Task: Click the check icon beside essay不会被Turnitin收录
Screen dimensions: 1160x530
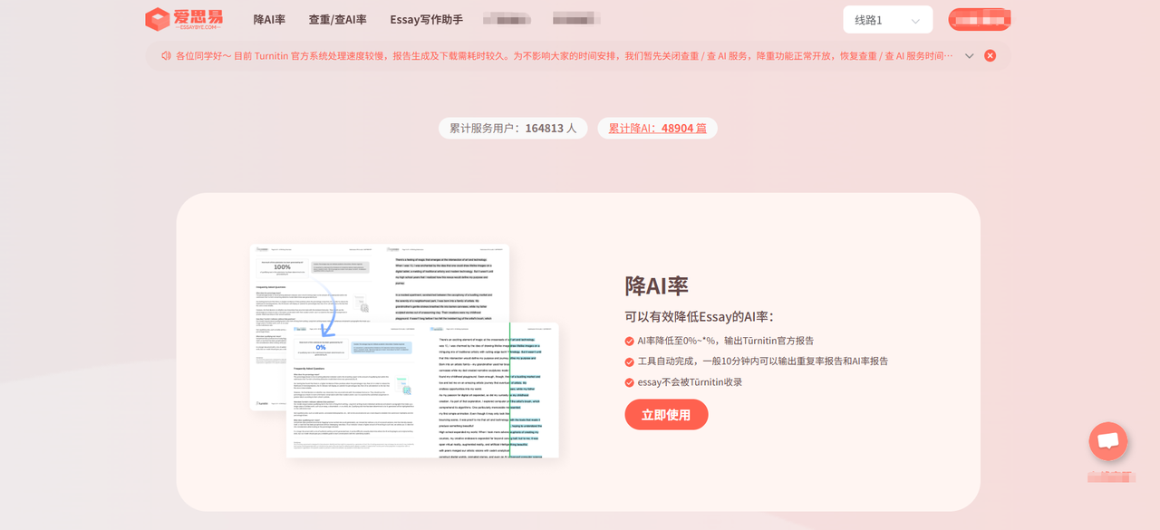Action: click(x=629, y=382)
